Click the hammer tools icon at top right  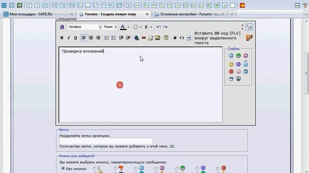click(305, 5)
